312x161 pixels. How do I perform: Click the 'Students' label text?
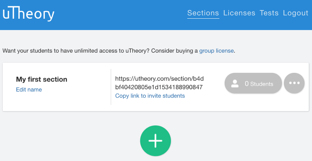pos(262,84)
